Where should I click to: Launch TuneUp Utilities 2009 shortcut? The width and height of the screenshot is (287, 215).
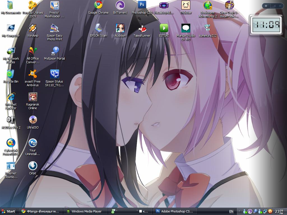33,9
